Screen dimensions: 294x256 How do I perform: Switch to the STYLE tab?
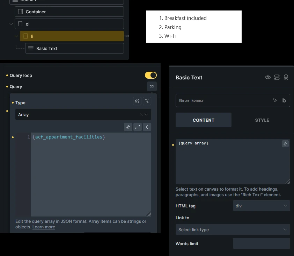[x=262, y=120]
